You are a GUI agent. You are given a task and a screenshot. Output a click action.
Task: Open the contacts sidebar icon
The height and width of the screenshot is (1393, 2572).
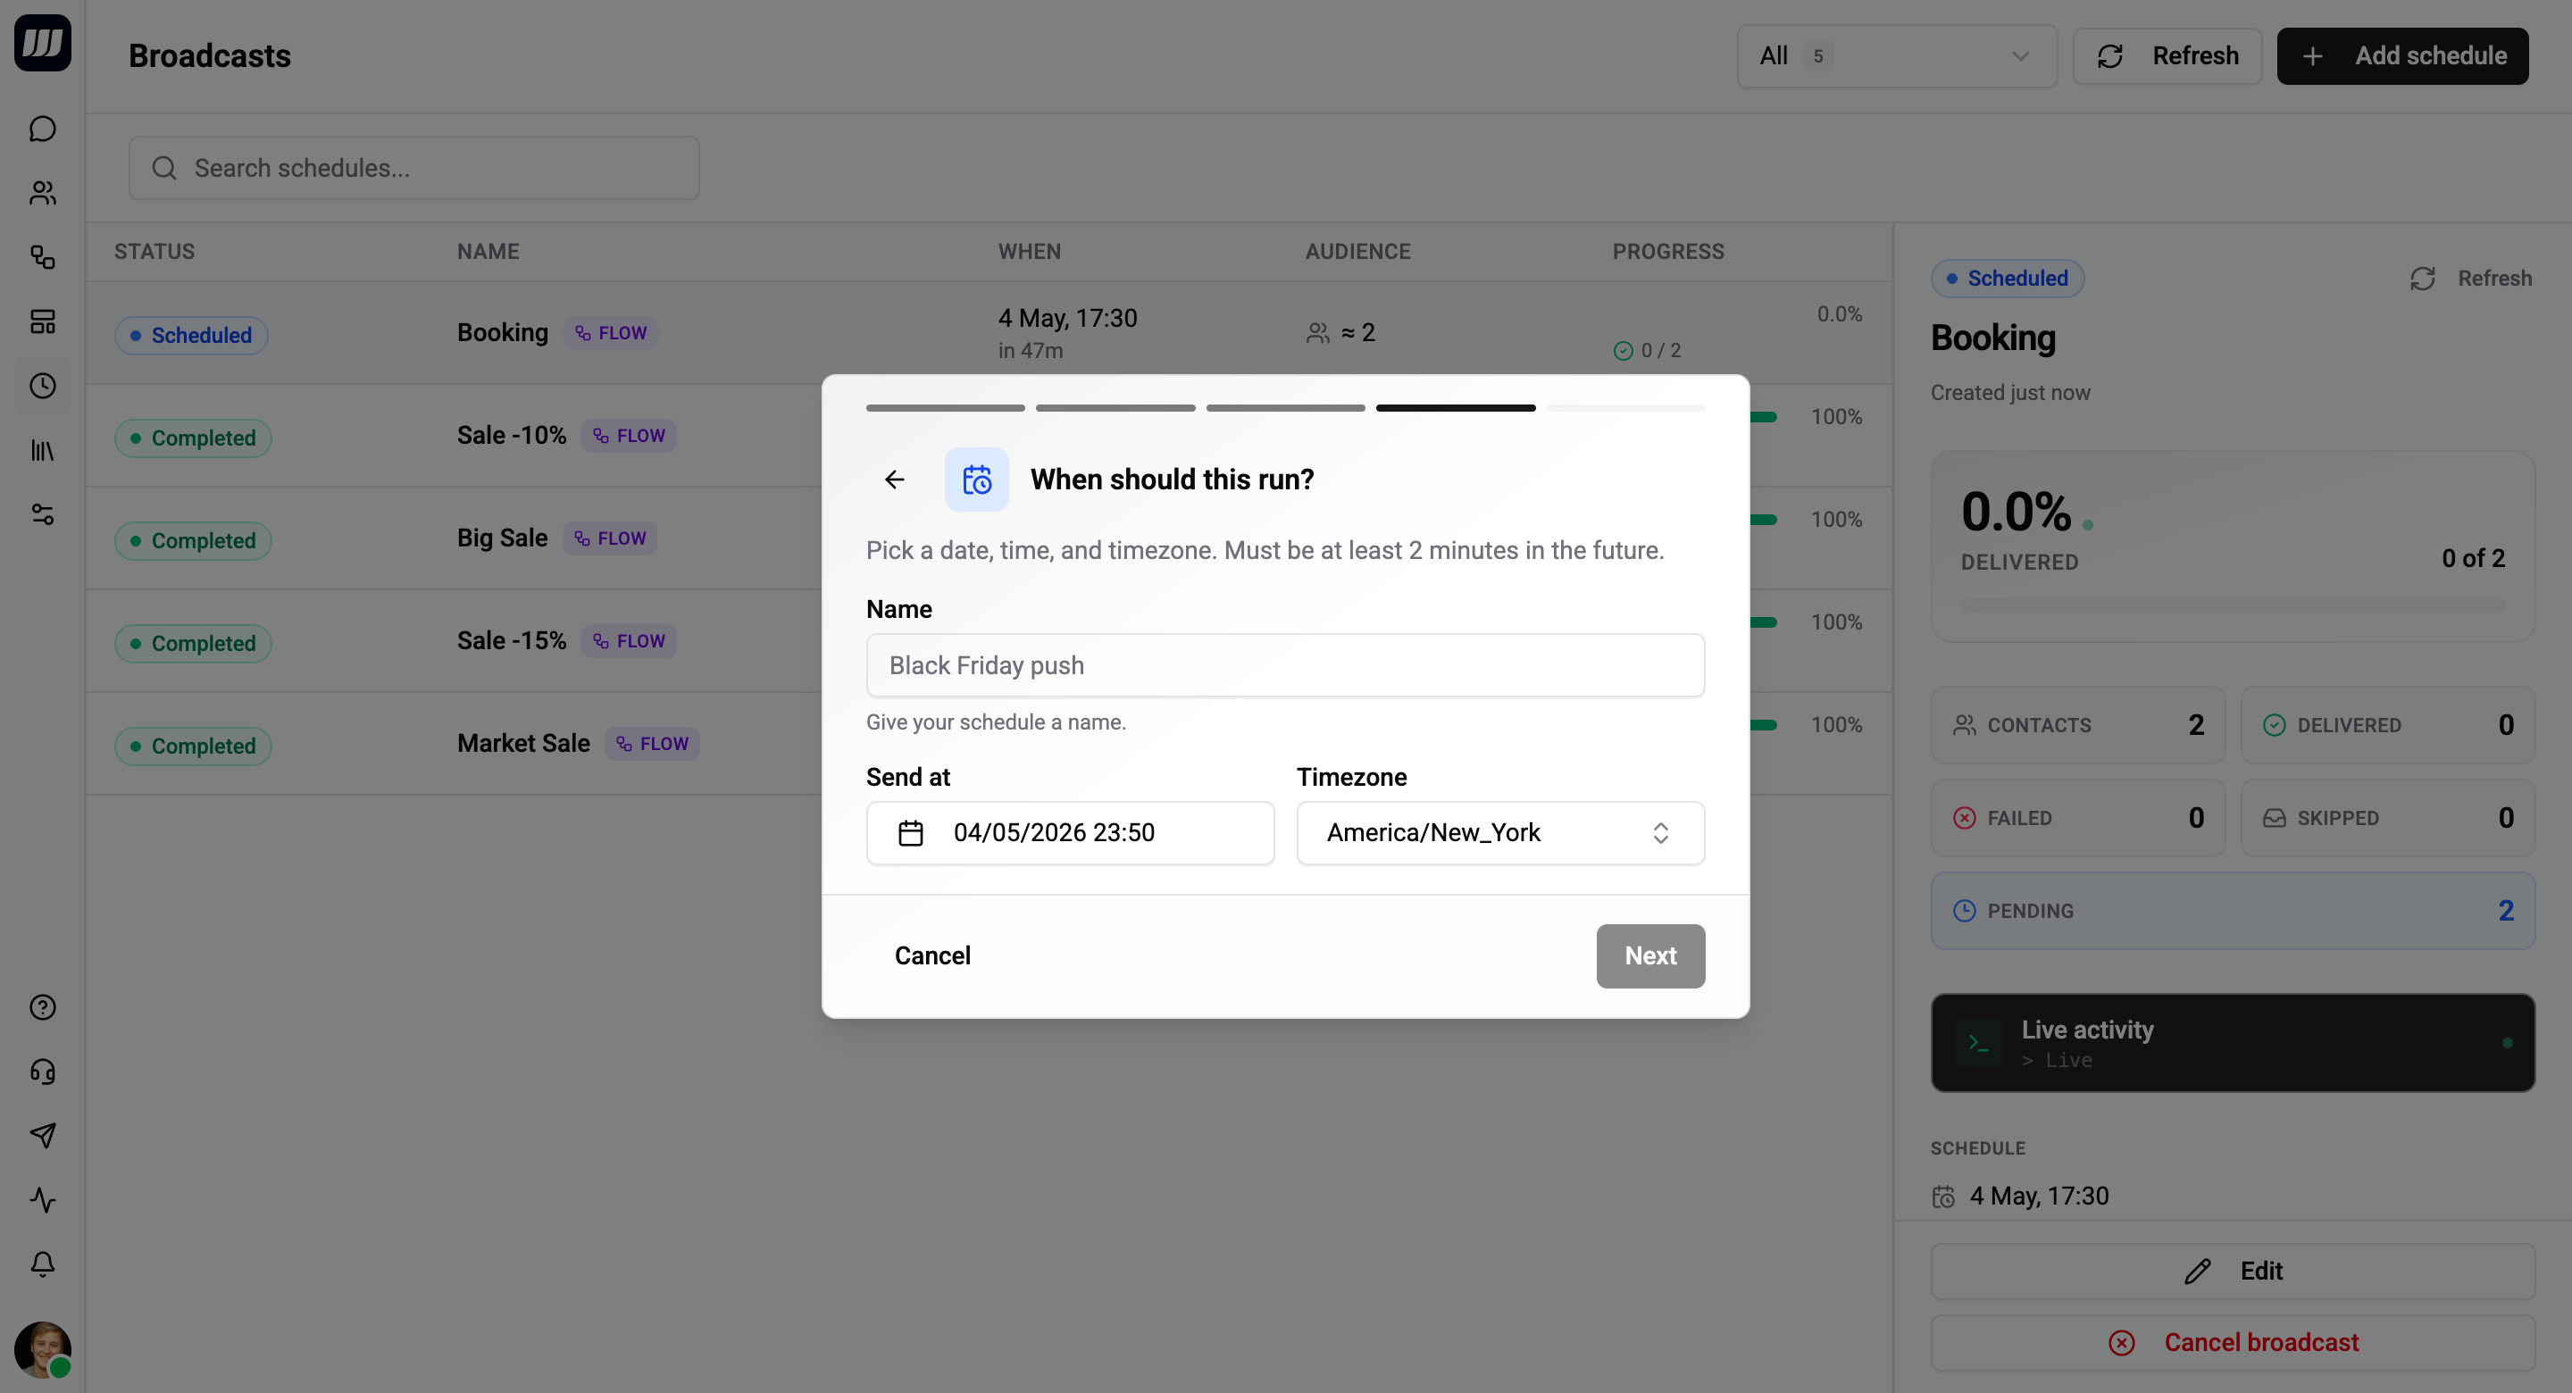point(42,193)
